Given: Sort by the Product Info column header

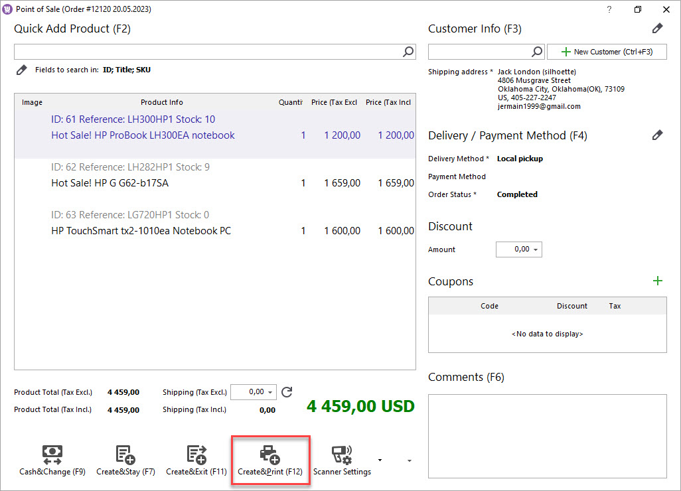Looking at the screenshot, I should (x=161, y=102).
